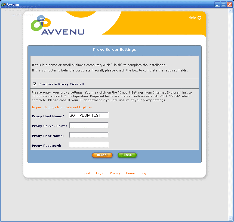
Task: Click the Help circle icon
Action: 199,18
